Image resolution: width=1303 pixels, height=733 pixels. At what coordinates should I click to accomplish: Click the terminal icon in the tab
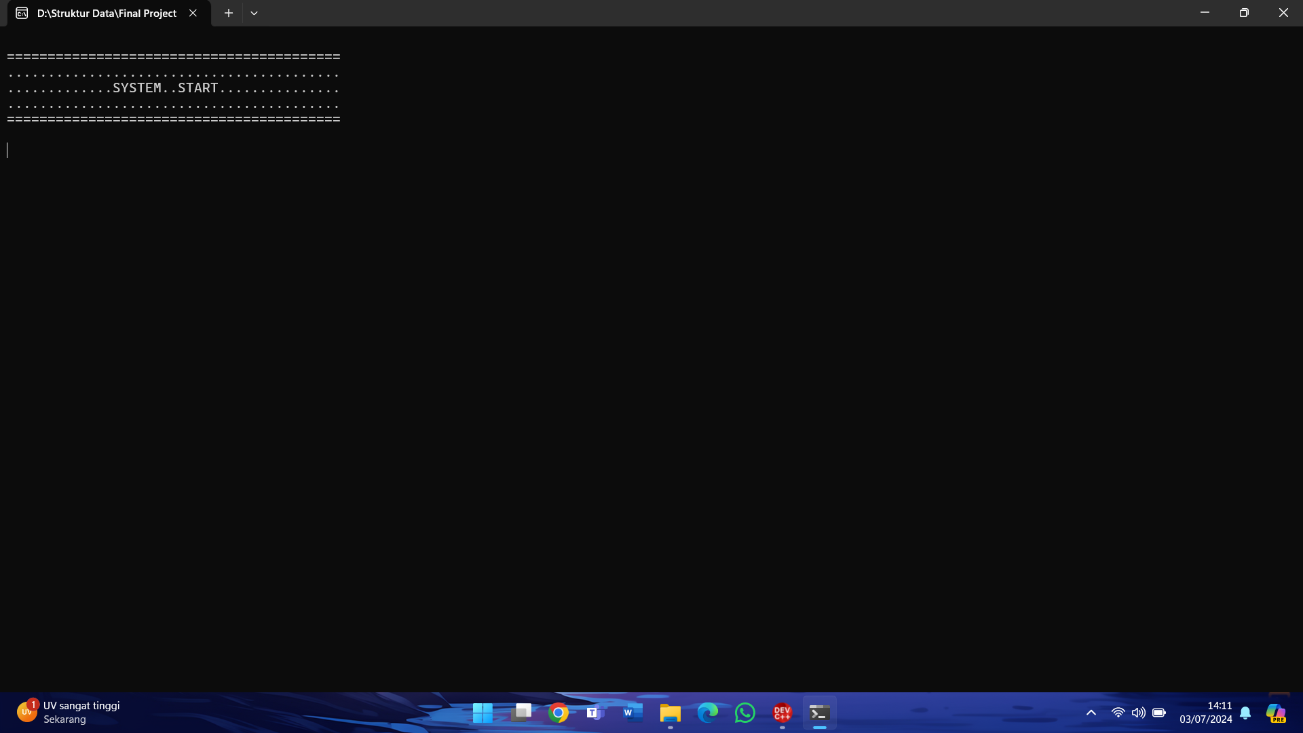22,13
